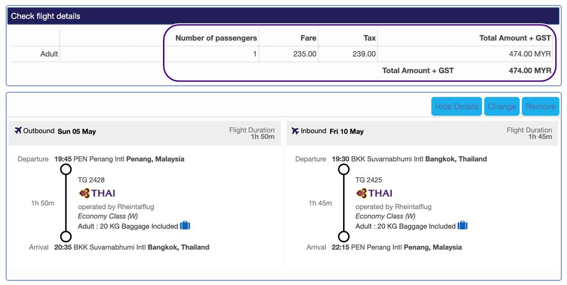Click the inbound airplane icon

pos(295,131)
